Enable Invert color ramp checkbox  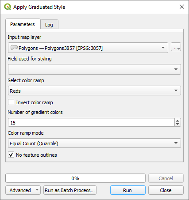[11, 102]
